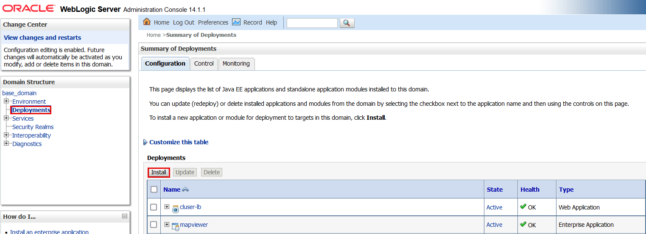The image size is (646, 234).
Task: Click the Name column sort arrows icon
Action: click(x=185, y=190)
